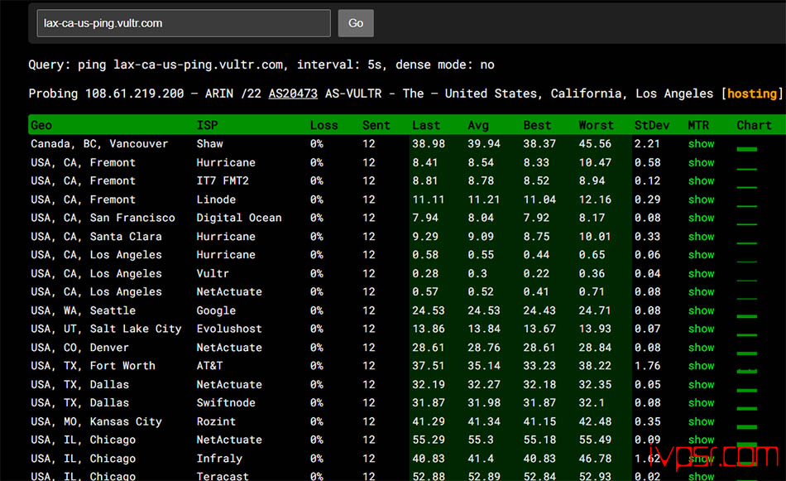The image size is (786, 481).
Task: Open the AS20473 link
Action: click(x=293, y=94)
